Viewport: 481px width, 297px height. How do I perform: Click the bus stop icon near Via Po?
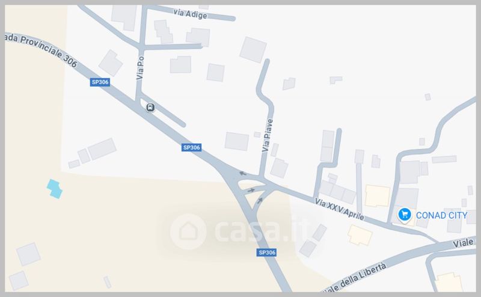tap(150, 108)
